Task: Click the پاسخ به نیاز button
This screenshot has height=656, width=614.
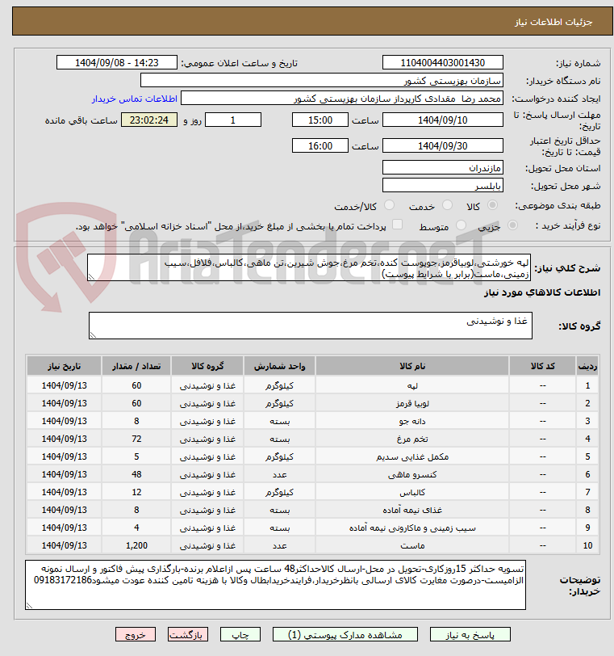Action: coord(470,635)
